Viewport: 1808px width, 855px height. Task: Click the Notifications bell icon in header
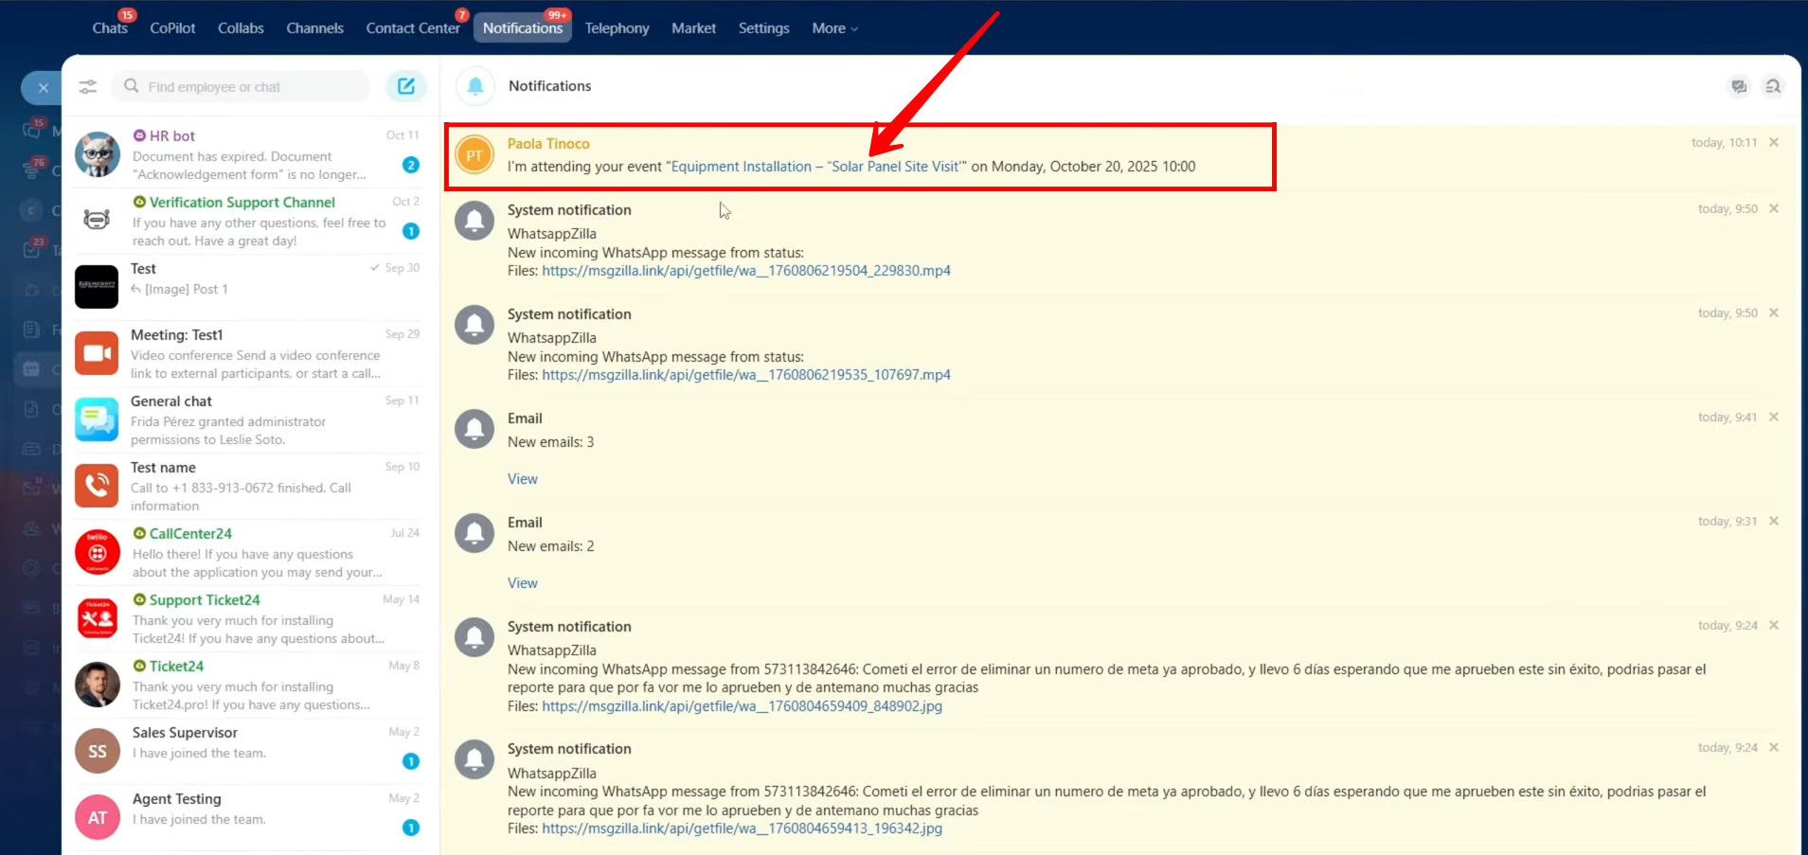pos(475,86)
